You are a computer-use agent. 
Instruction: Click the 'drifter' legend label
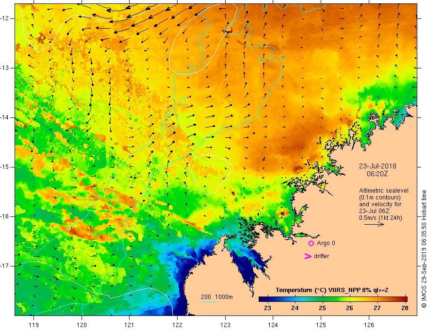pyautogui.click(x=321, y=256)
